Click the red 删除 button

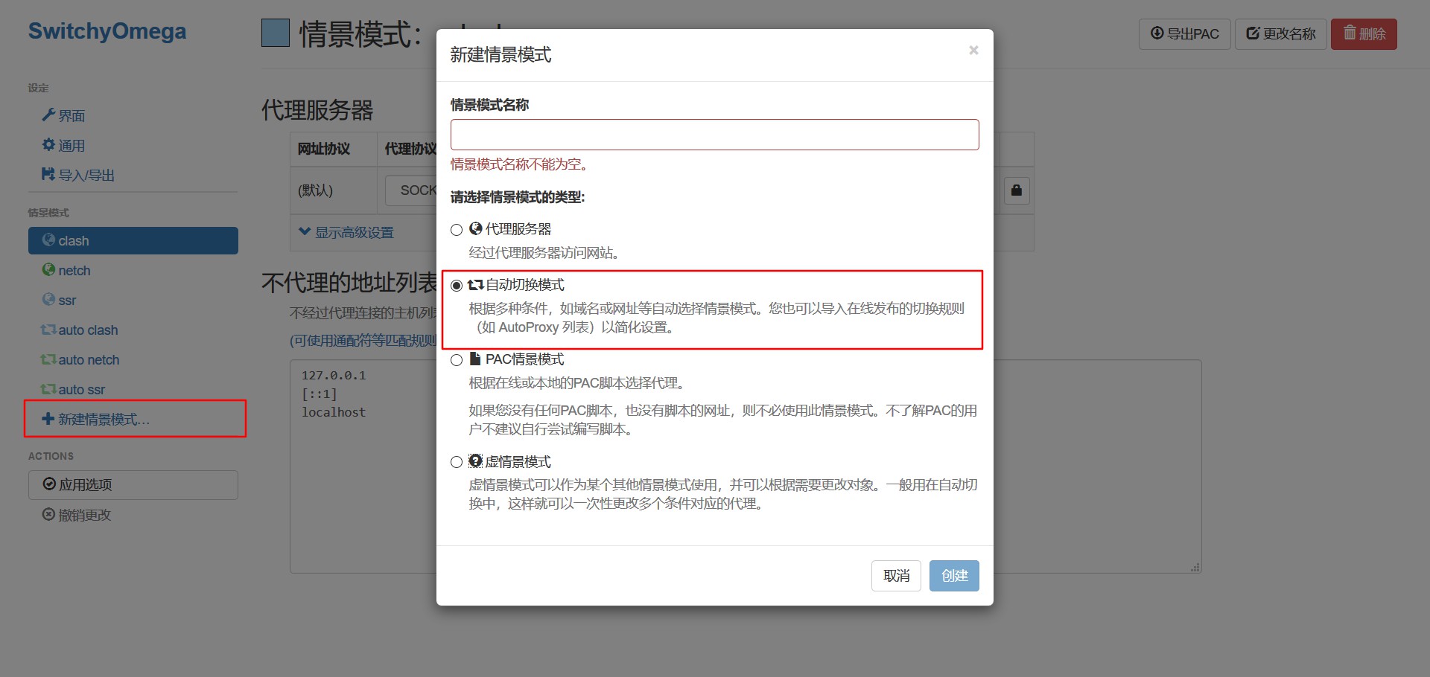tap(1364, 34)
